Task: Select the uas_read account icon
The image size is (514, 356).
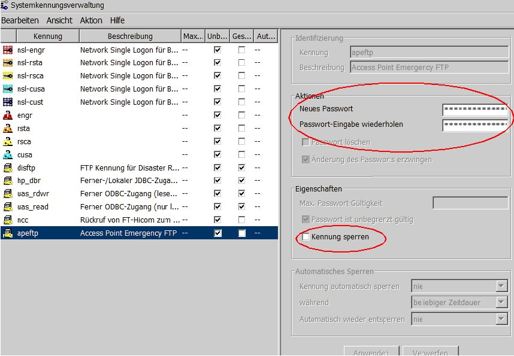Action: (x=8, y=206)
